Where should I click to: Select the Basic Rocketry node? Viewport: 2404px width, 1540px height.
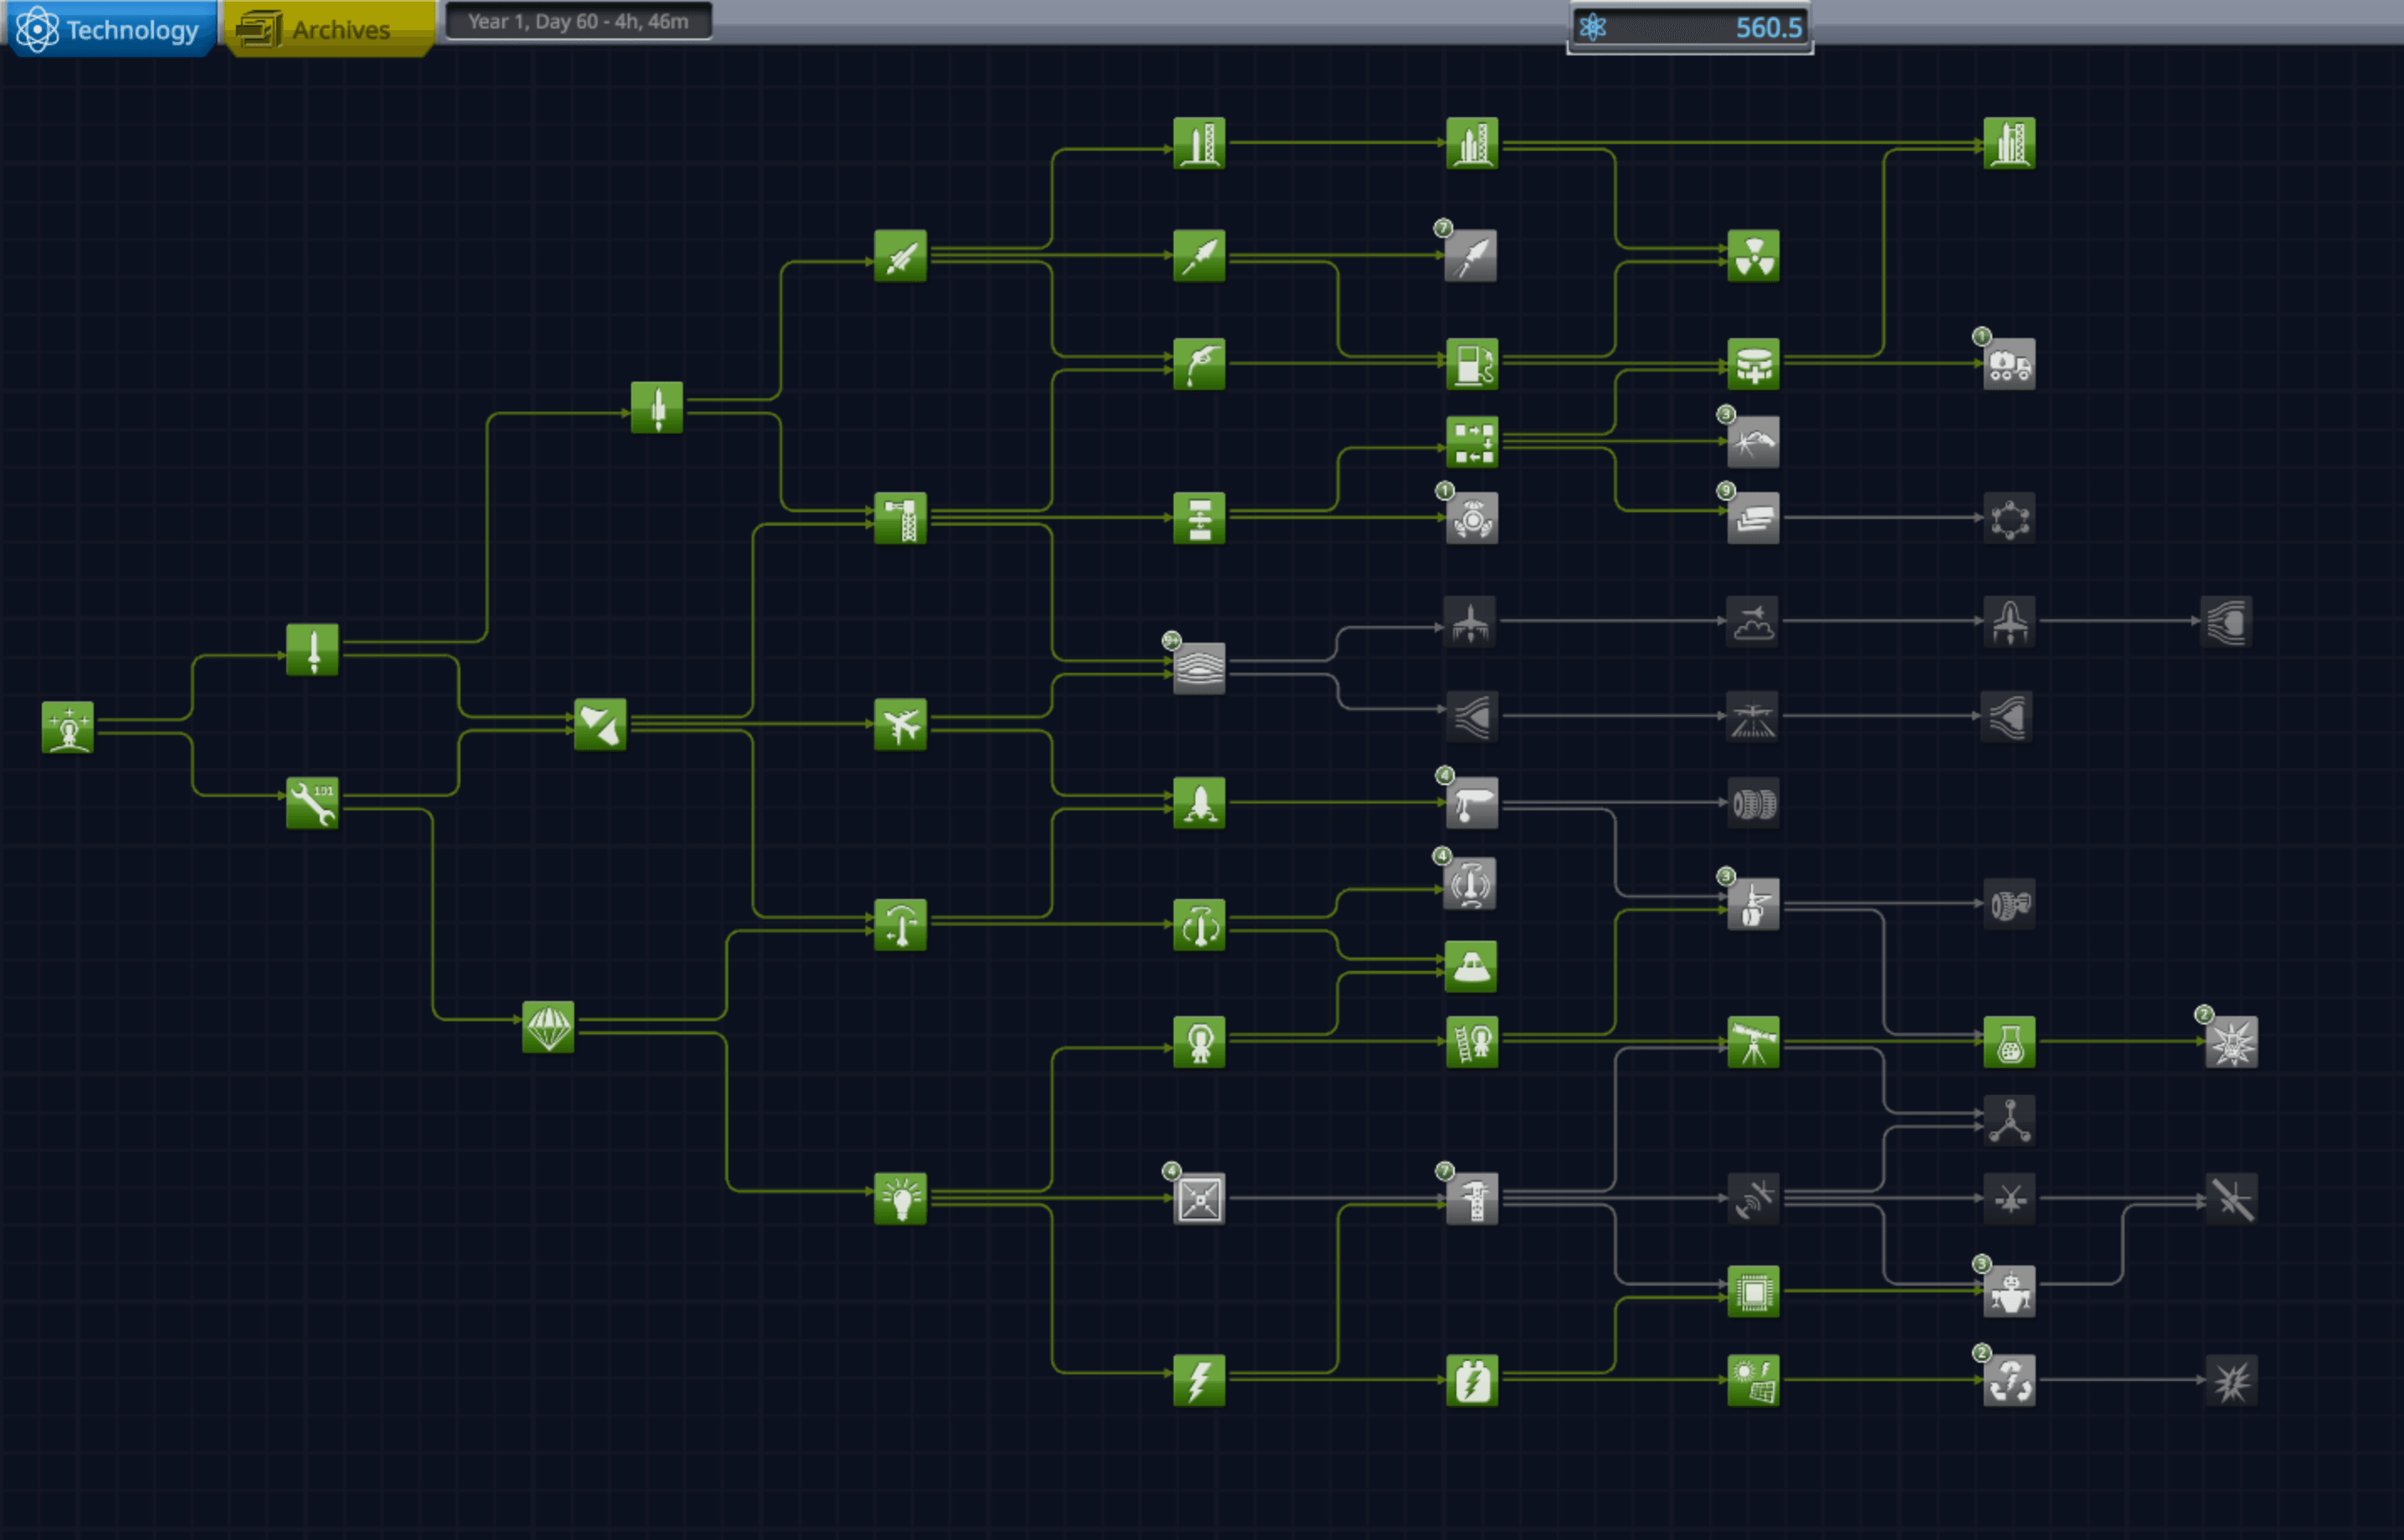(312, 649)
